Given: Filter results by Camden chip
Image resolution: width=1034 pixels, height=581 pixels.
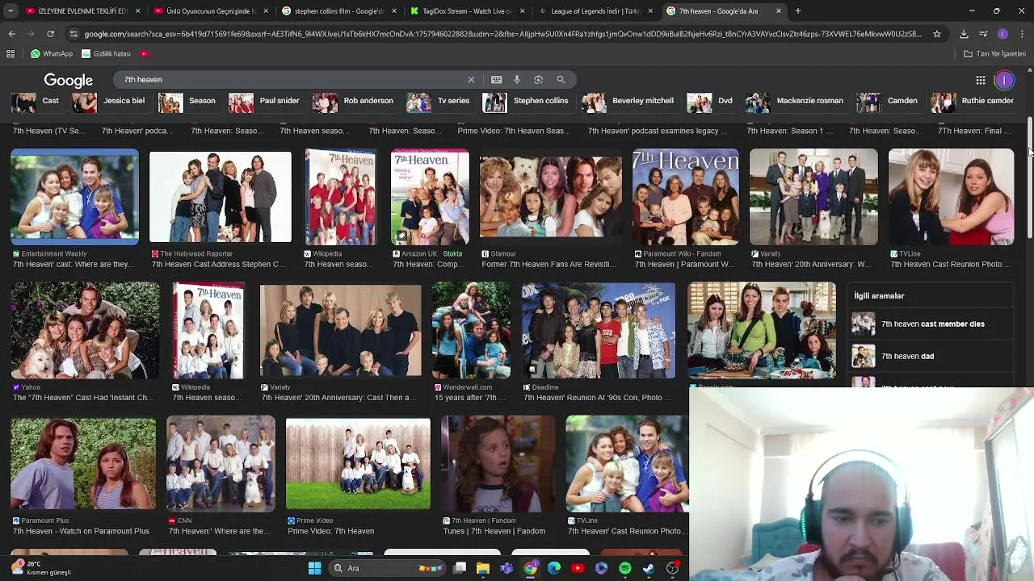Looking at the screenshot, I should 888,101.
